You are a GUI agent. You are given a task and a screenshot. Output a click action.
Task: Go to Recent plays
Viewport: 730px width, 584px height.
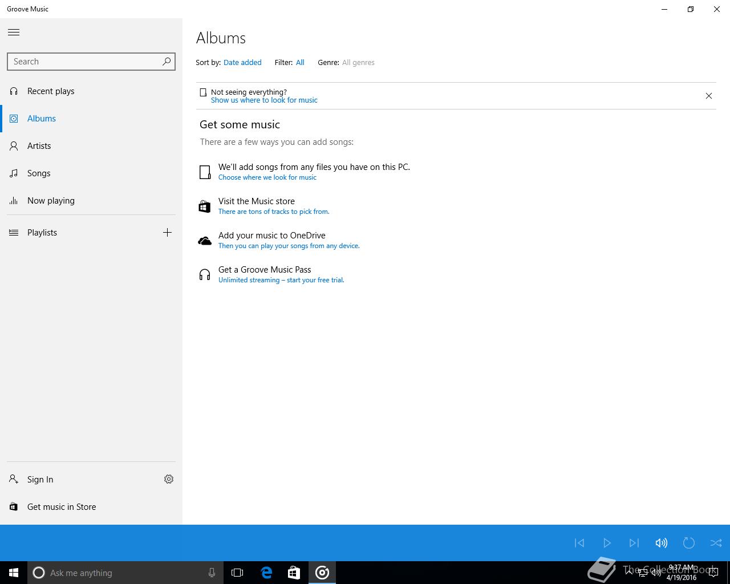[x=51, y=91]
